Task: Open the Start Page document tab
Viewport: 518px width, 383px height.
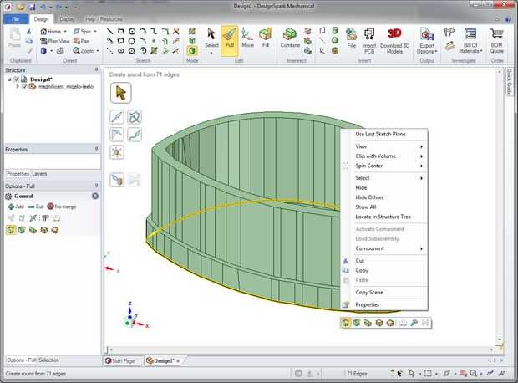Action: (122, 360)
